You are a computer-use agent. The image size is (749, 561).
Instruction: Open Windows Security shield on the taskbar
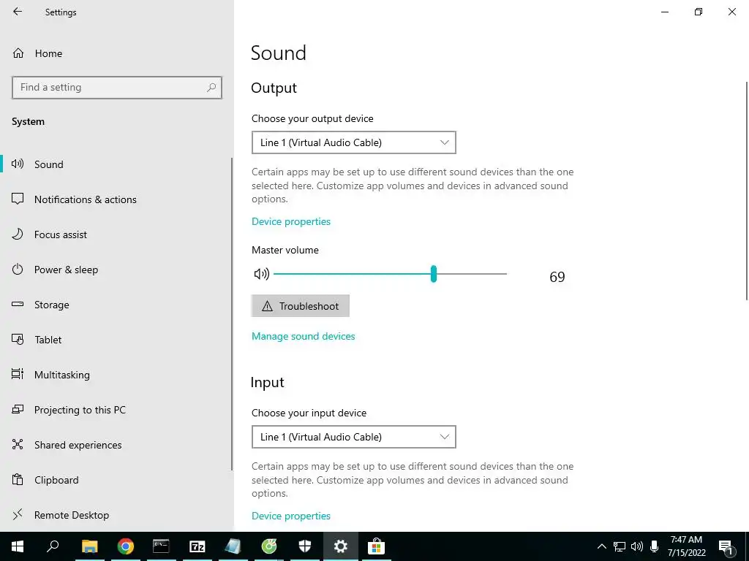coord(305,546)
